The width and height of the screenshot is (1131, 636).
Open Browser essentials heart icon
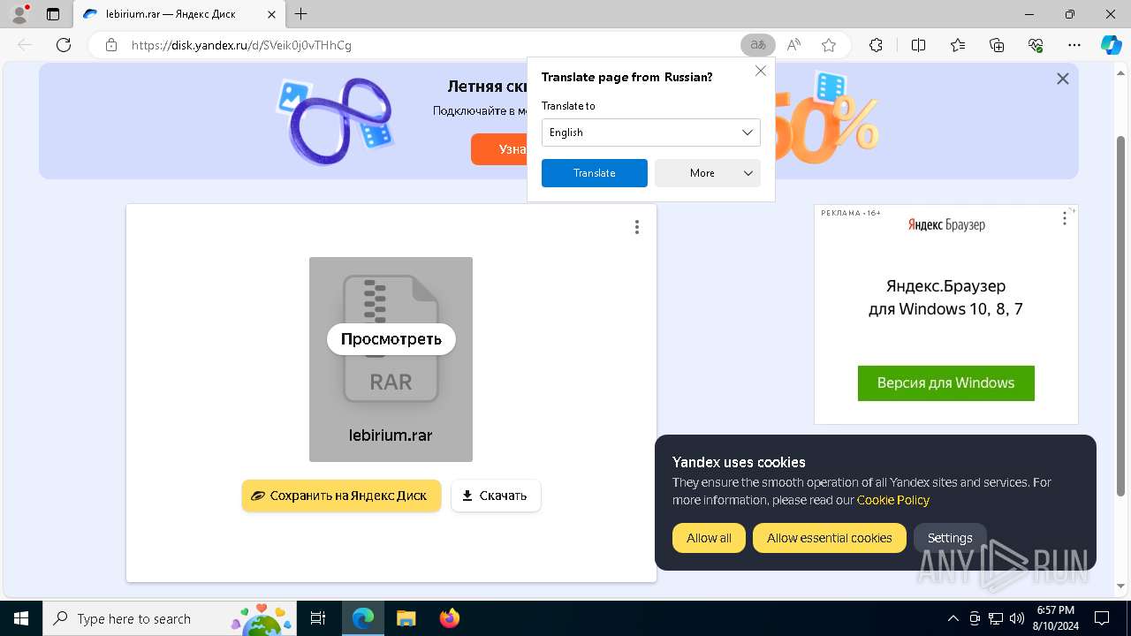tap(1036, 45)
